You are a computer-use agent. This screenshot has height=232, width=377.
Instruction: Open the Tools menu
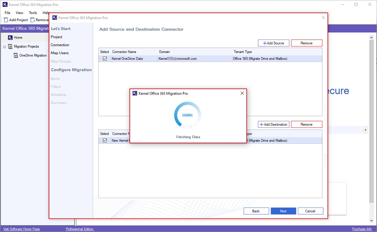pyautogui.click(x=33, y=13)
